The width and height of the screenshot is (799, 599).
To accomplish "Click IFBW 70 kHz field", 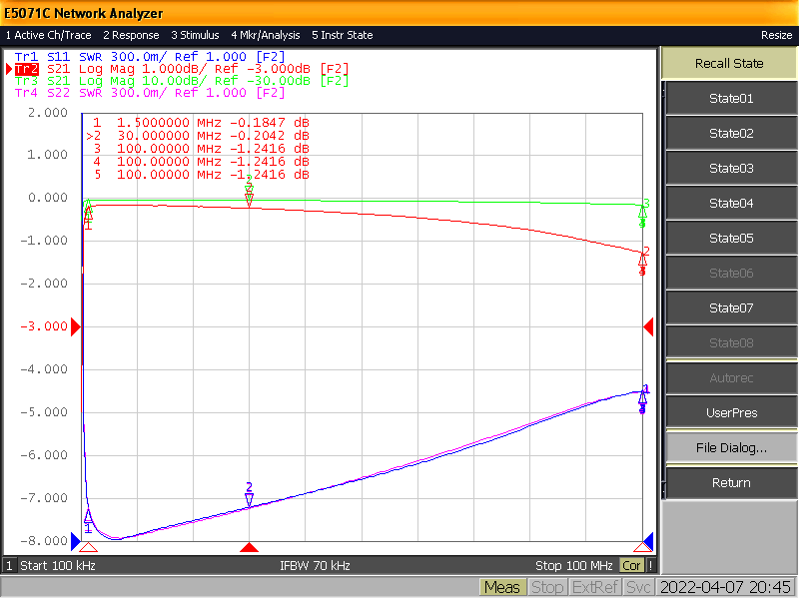I will (315, 565).
